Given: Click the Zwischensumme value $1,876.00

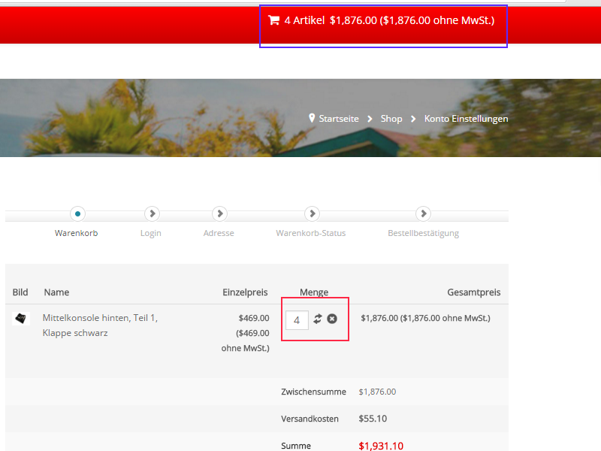Looking at the screenshot, I should 377,392.
